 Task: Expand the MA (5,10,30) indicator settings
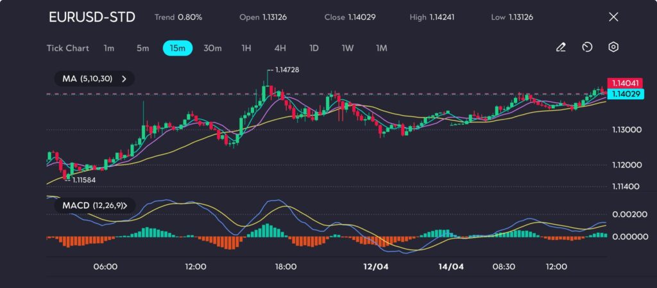tap(94, 79)
